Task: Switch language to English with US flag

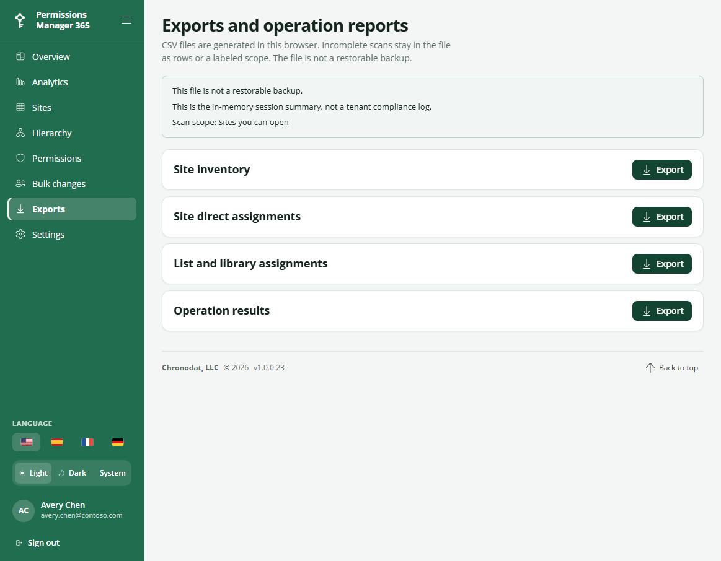Action: (26, 442)
